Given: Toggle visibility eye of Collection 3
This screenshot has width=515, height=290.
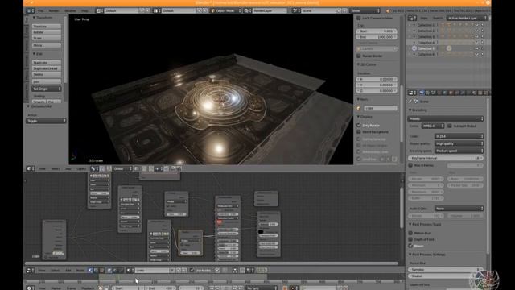Looking at the screenshot, I should tap(476, 37).
